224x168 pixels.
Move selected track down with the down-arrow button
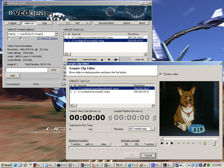pos(109,60)
